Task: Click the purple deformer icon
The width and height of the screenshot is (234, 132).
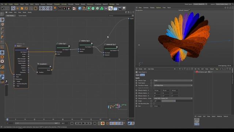Action: 110,8
